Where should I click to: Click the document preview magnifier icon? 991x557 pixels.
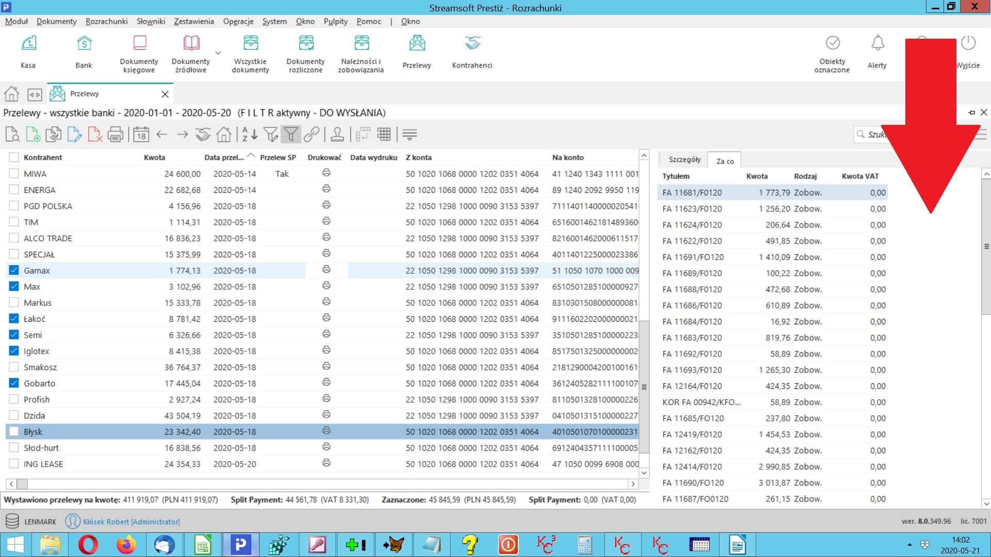[x=12, y=135]
